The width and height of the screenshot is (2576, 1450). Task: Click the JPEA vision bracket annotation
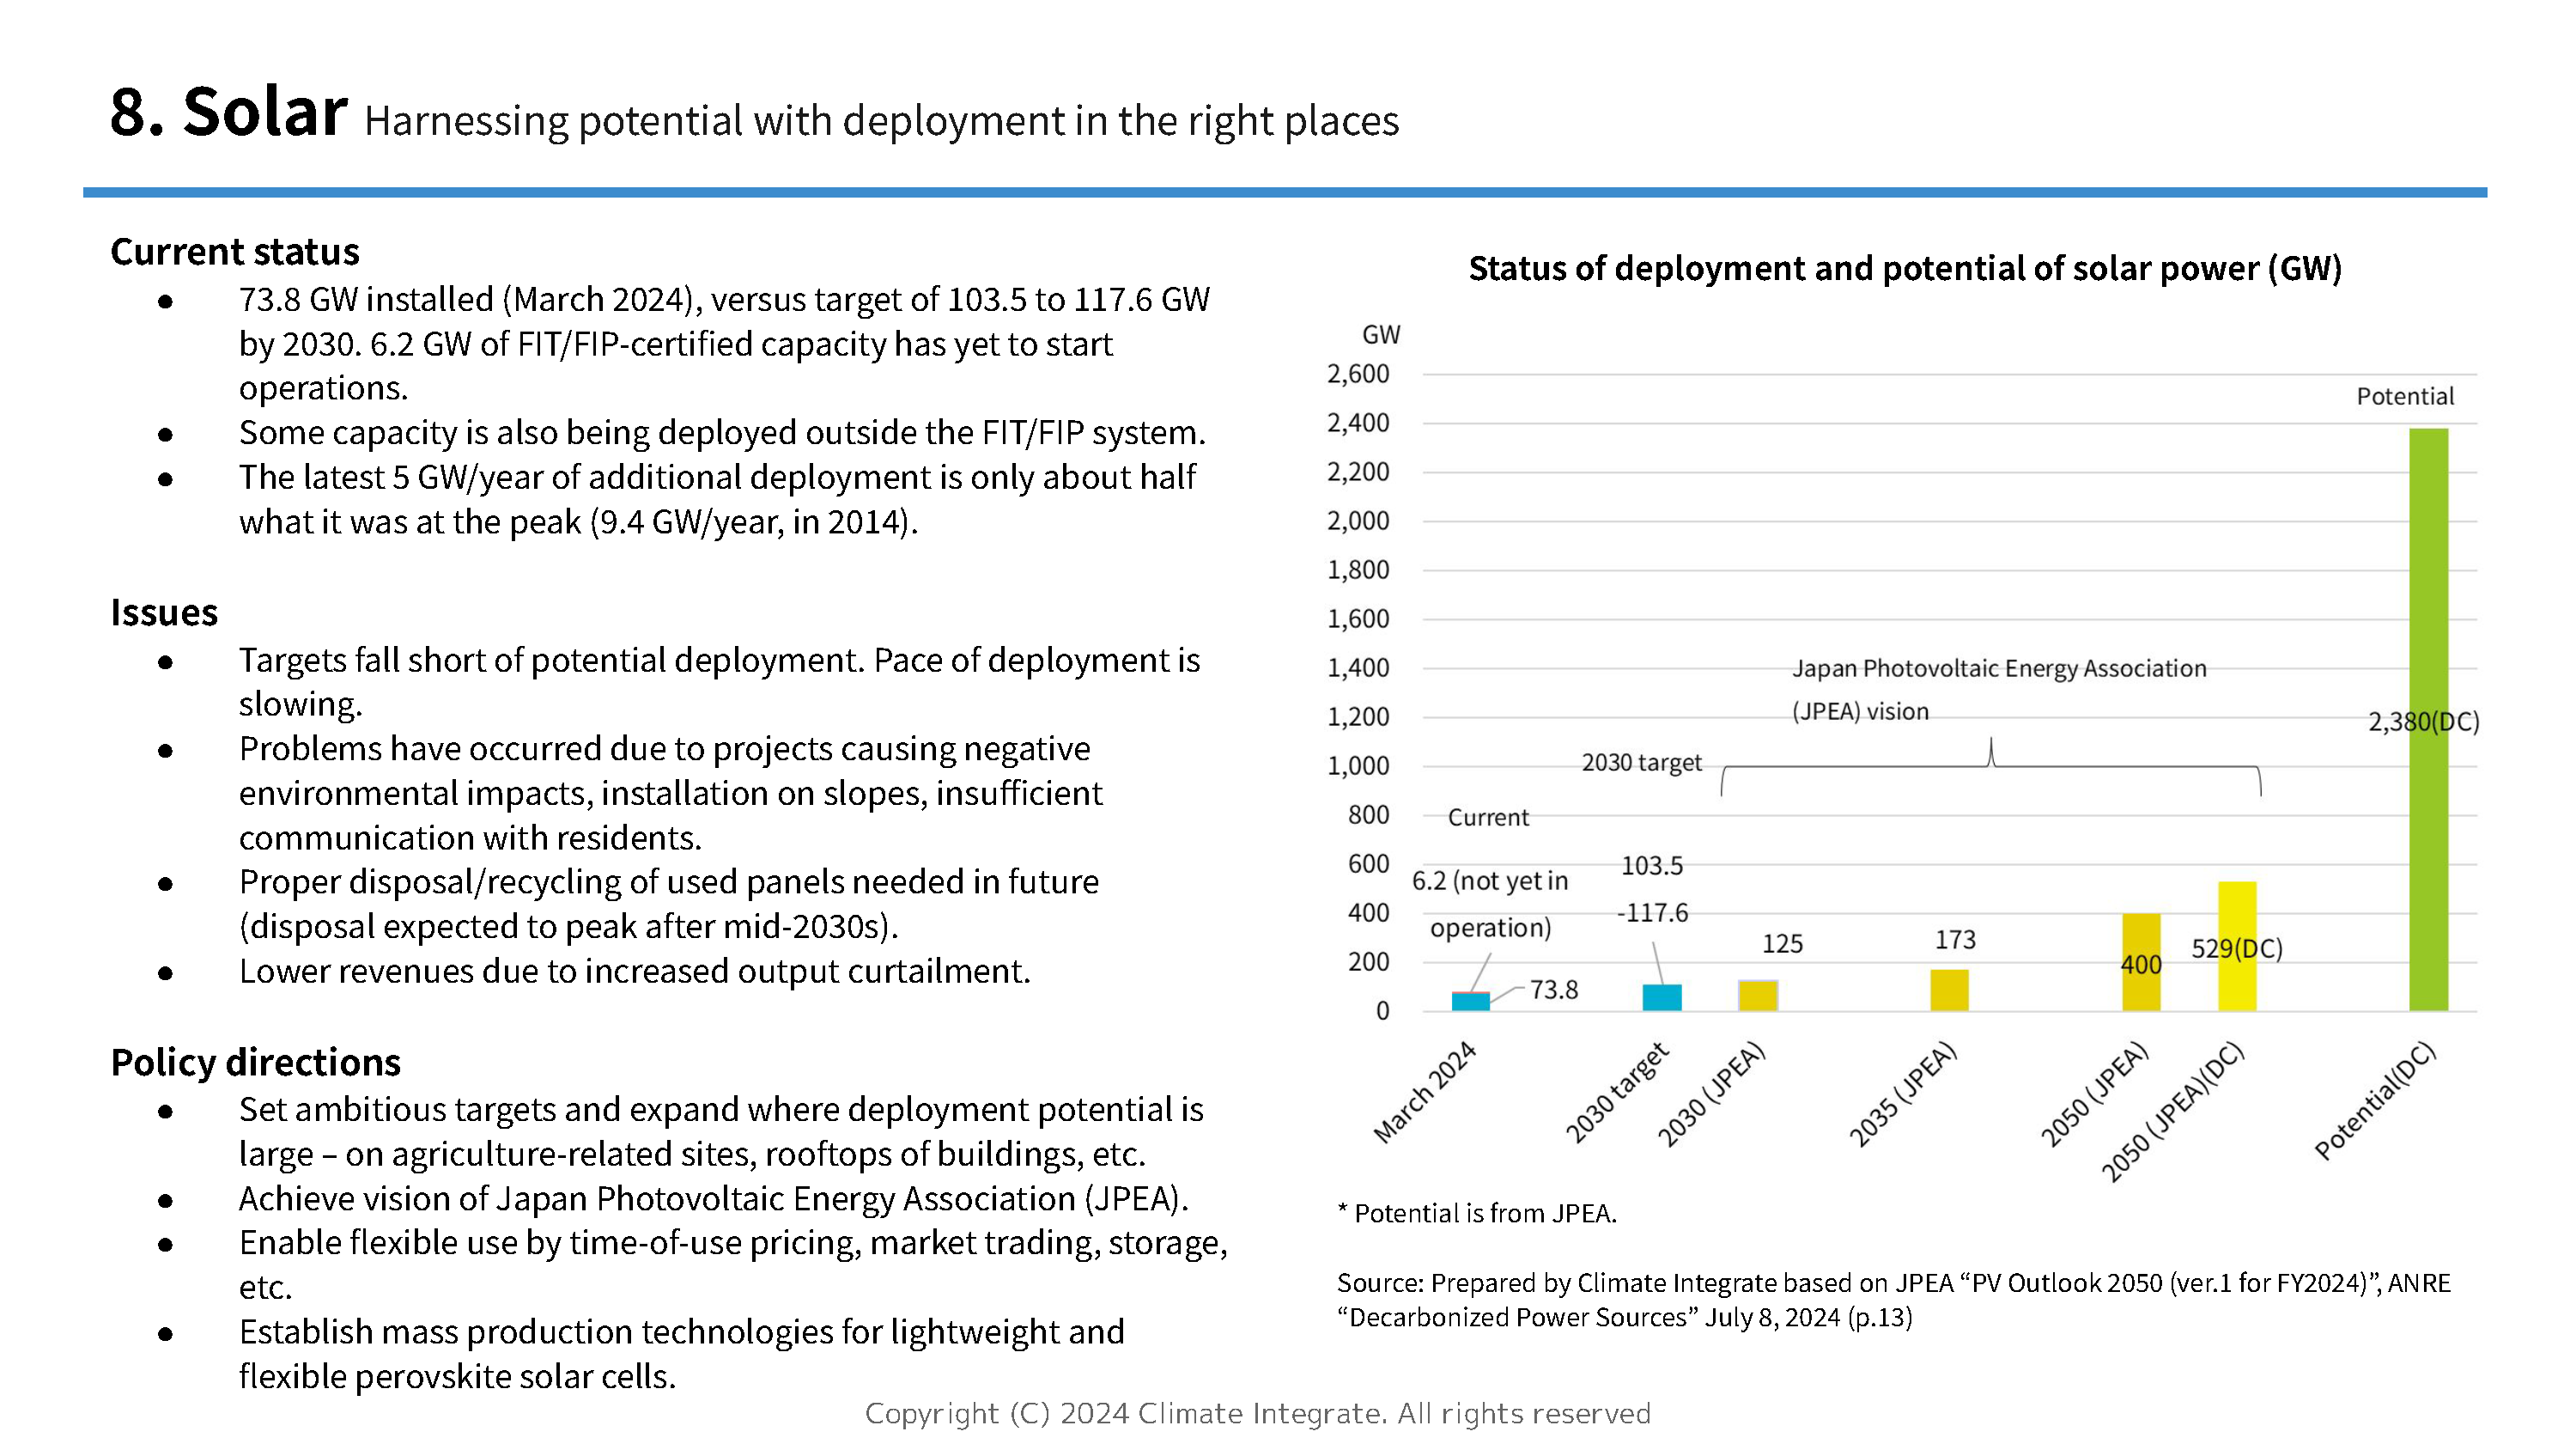[x=1990, y=768]
